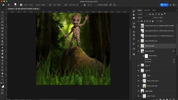
Task: Enable the Erase to History checkbox
Action: coord(97,5)
